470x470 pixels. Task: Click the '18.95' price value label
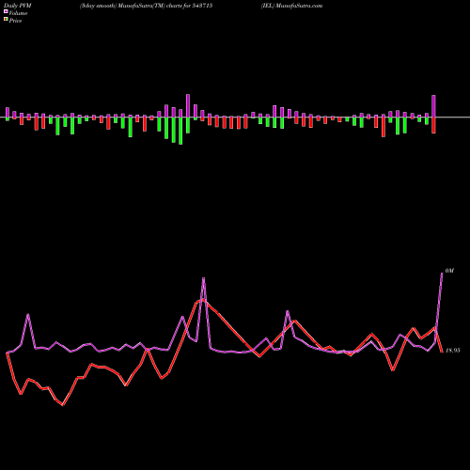(x=453, y=351)
